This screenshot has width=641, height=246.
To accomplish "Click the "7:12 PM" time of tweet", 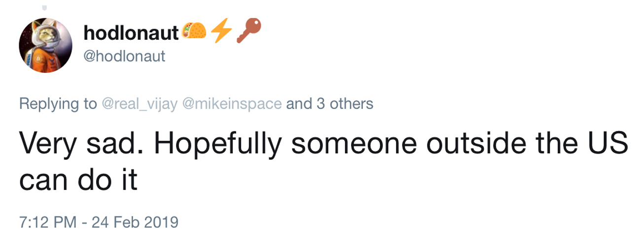I will click(x=47, y=221).
